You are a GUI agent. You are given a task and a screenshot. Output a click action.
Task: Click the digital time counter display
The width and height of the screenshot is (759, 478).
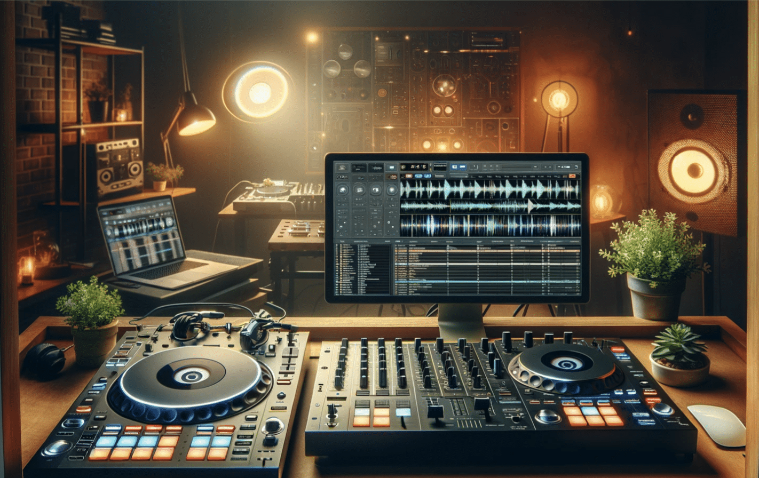(x=414, y=167)
